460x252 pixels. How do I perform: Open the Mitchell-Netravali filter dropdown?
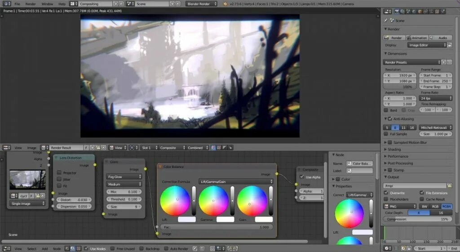[x=435, y=128]
